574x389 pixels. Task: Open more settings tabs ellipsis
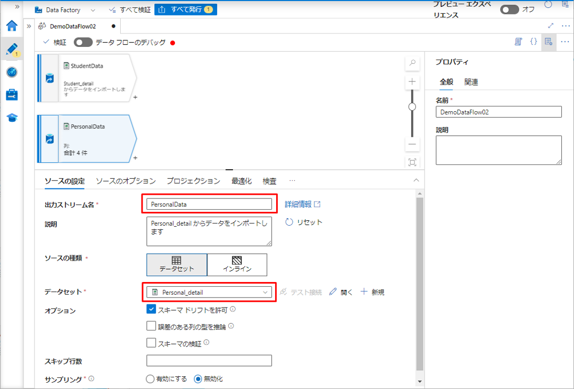(292, 180)
